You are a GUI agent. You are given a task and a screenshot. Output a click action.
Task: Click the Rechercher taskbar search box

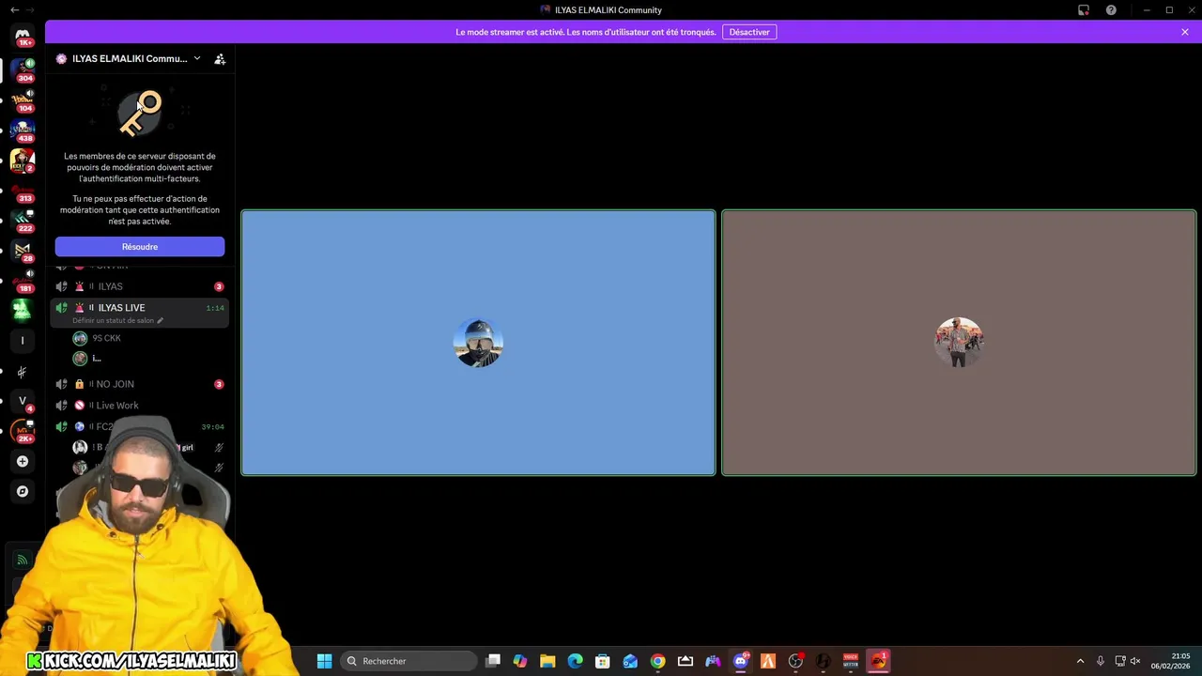click(x=408, y=661)
